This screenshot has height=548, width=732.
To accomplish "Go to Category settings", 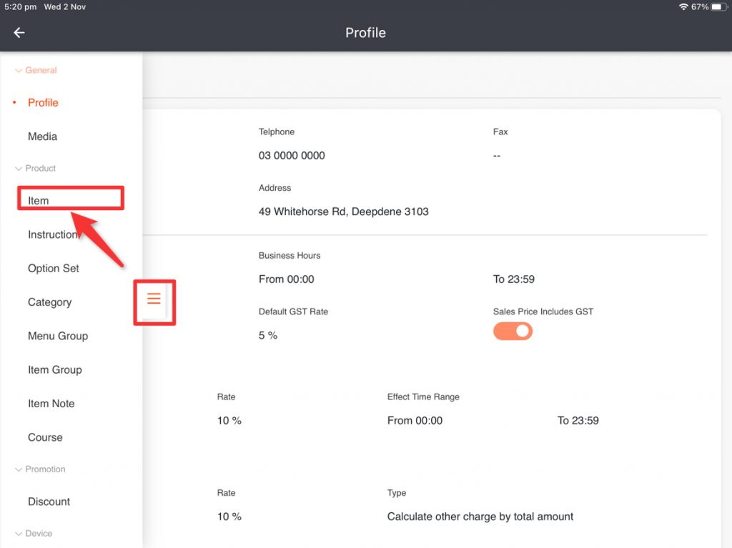I will (x=49, y=302).
